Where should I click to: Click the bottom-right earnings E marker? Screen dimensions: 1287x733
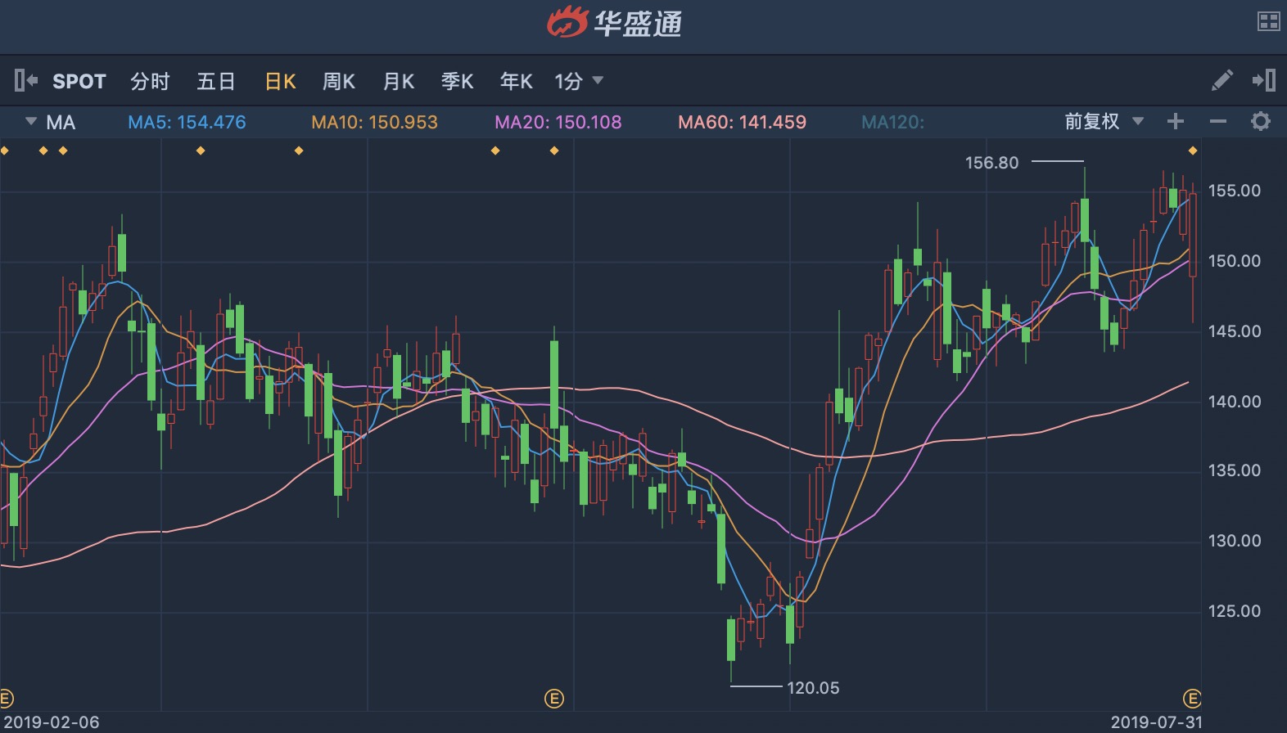coord(1192,699)
